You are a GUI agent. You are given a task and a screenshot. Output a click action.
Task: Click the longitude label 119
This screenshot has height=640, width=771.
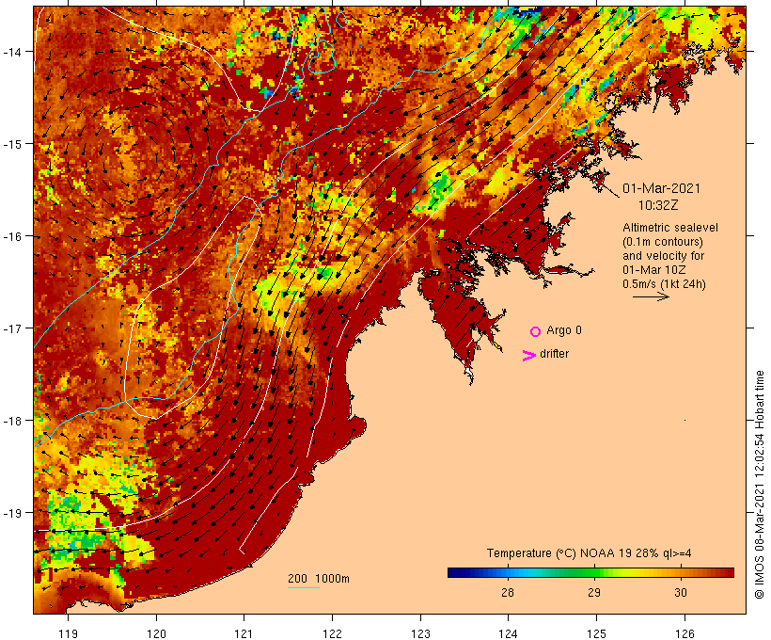tap(68, 633)
